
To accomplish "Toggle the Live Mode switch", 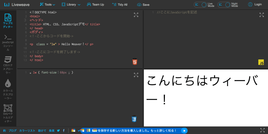I will (x=200, y=5).
